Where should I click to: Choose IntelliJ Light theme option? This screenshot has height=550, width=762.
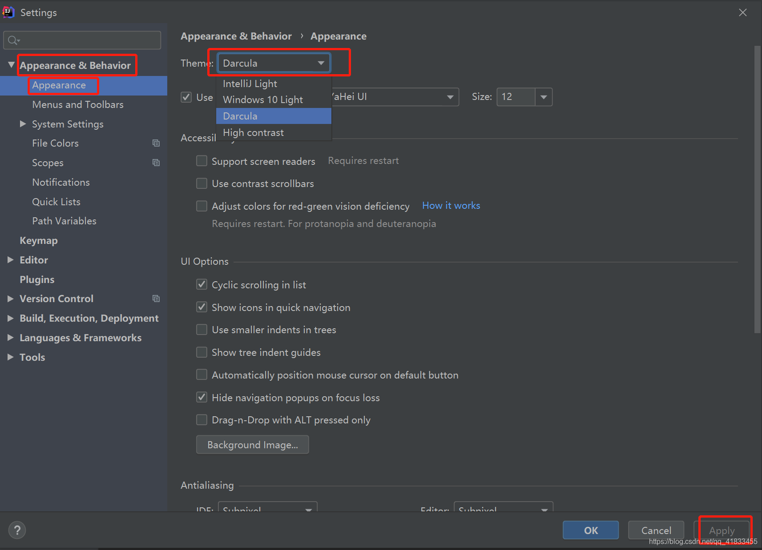click(x=274, y=84)
